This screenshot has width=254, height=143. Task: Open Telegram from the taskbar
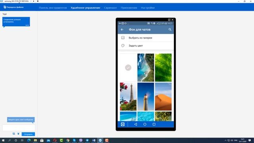coord(87,140)
